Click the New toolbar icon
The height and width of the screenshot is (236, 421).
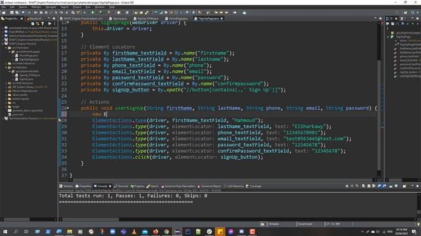4,12
